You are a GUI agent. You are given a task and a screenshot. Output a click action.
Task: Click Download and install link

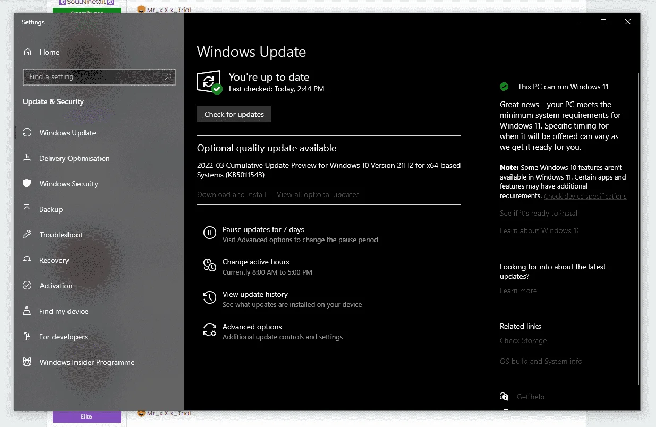[x=232, y=194]
